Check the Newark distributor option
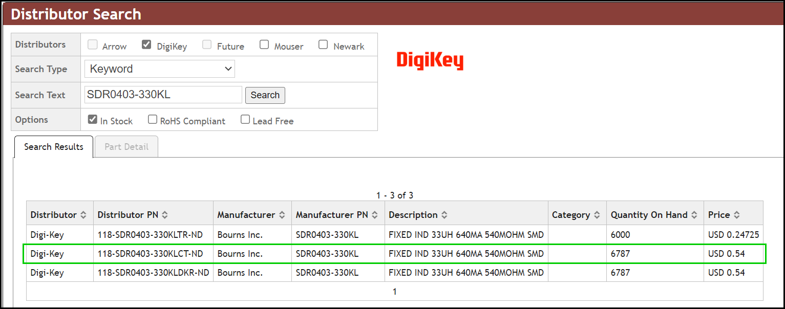The height and width of the screenshot is (309, 785). [323, 45]
